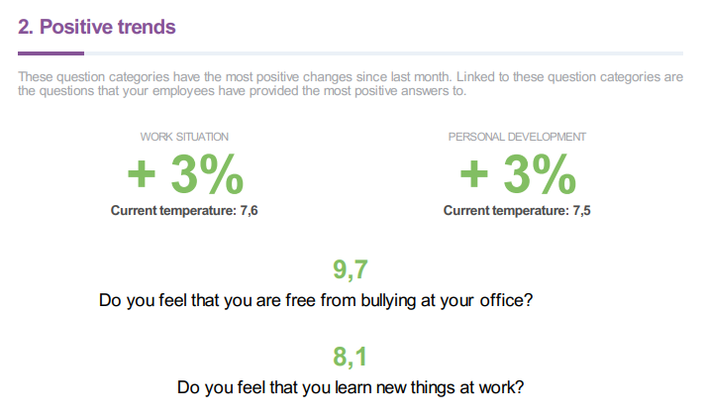Select the bullying at your office question

[316, 300]
